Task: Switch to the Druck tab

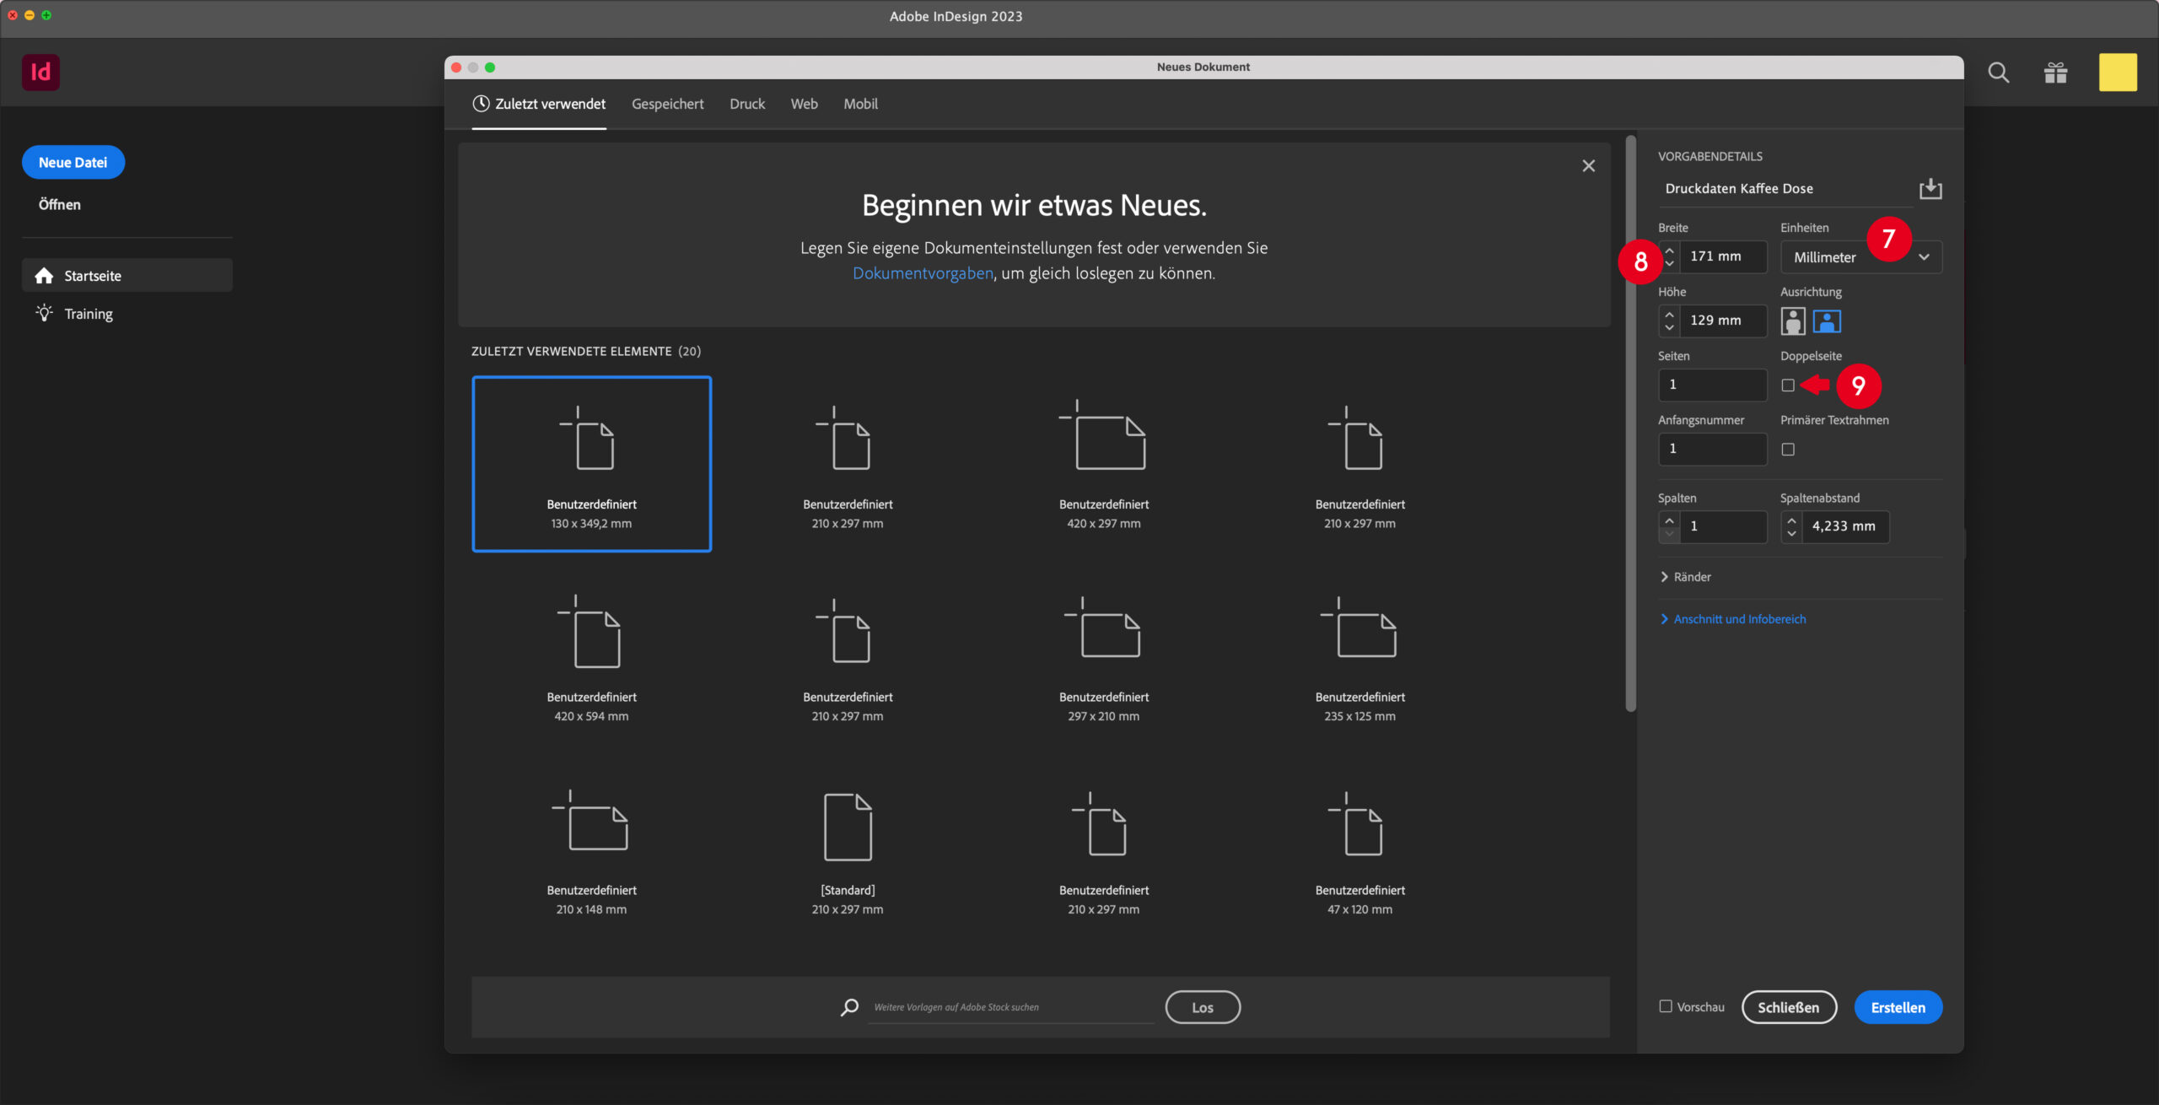Action: pyautogui.click(x=747, y=104)
